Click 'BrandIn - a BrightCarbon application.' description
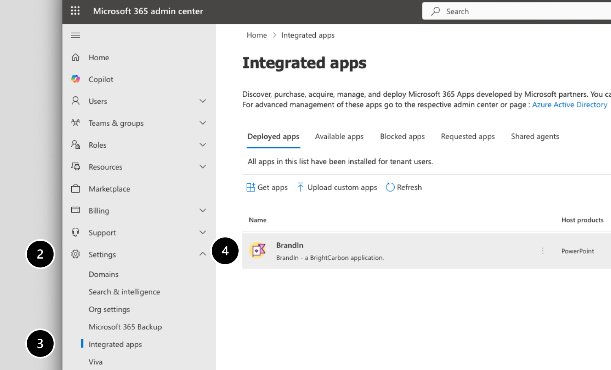Screen dimensions: 611x370 coord(330,258)
